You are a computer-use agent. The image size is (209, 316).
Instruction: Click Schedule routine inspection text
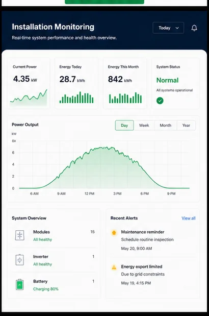pyautogui.click(x=147, y=239)
